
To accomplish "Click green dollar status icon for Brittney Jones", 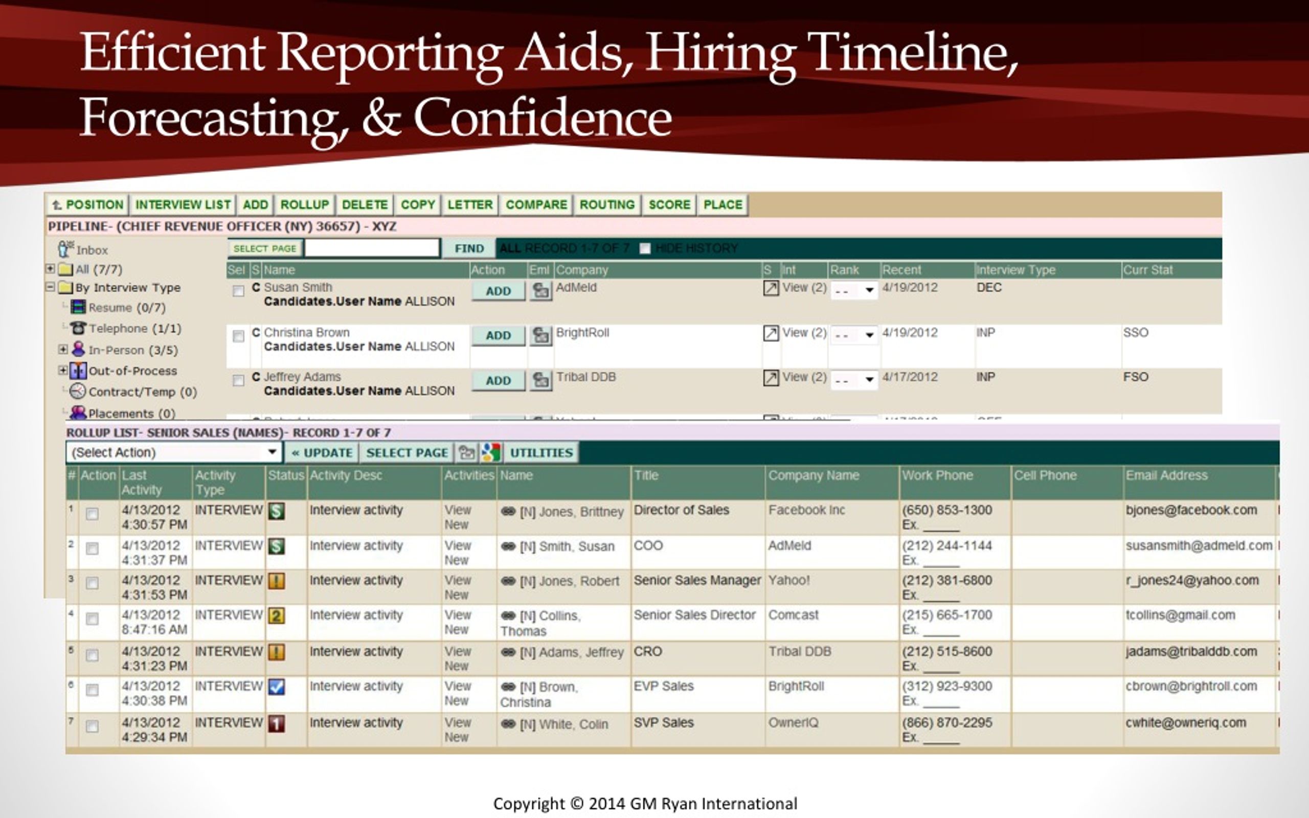I will tap(277, 511).
